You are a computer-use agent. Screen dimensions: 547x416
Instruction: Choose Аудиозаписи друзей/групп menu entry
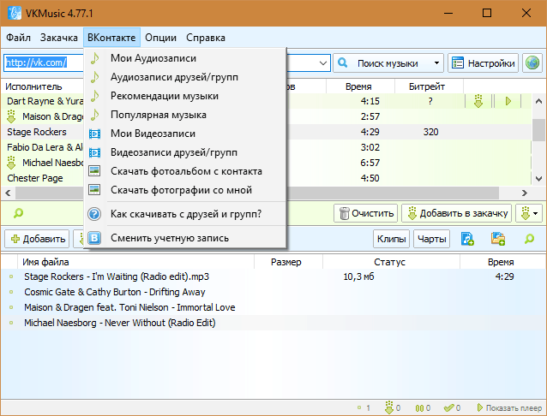185,77
